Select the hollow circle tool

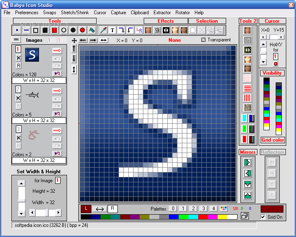64,30
